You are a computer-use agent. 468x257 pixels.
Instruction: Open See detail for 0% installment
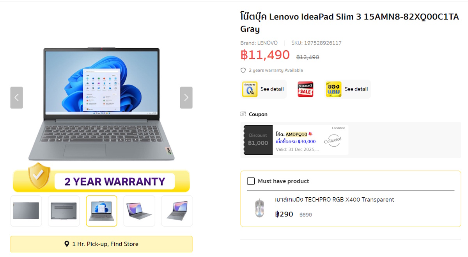(x=272, y=89)
